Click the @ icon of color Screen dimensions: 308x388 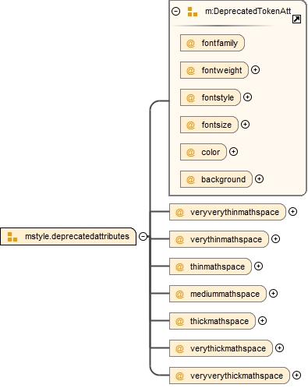click(190, 152)
